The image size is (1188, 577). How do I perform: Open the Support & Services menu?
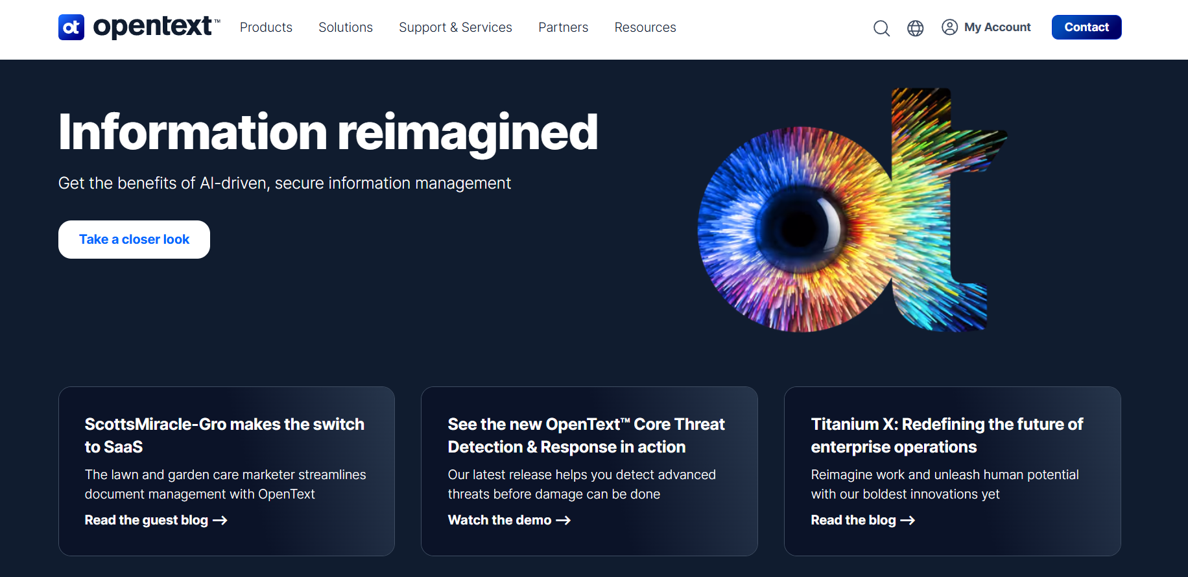coord(455,27)
